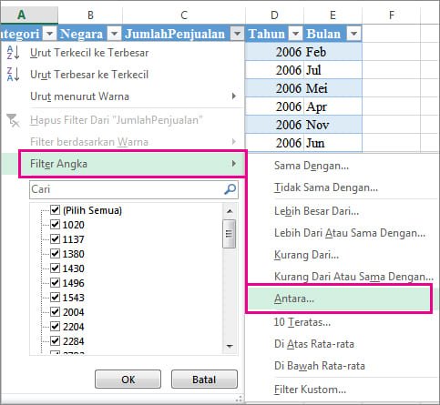Viewport: 440px width, 405px height.
Task: Click the scroll up arrow in value list
Action: (x=230, y=211)
